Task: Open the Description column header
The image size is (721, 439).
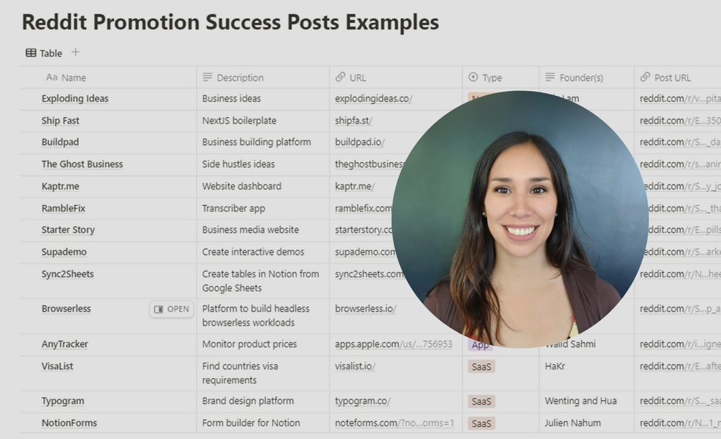Action: [263, 77]
